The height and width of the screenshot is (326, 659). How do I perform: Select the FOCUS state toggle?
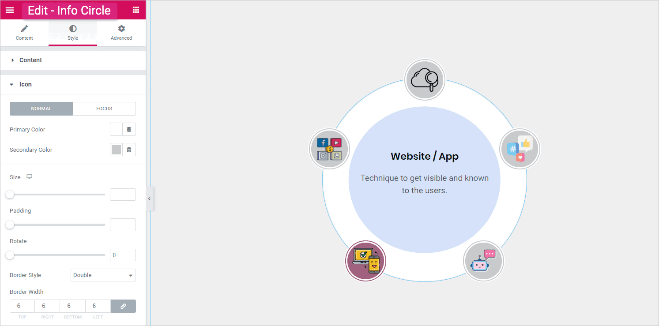pyautogui.click(x=104, y=109)
